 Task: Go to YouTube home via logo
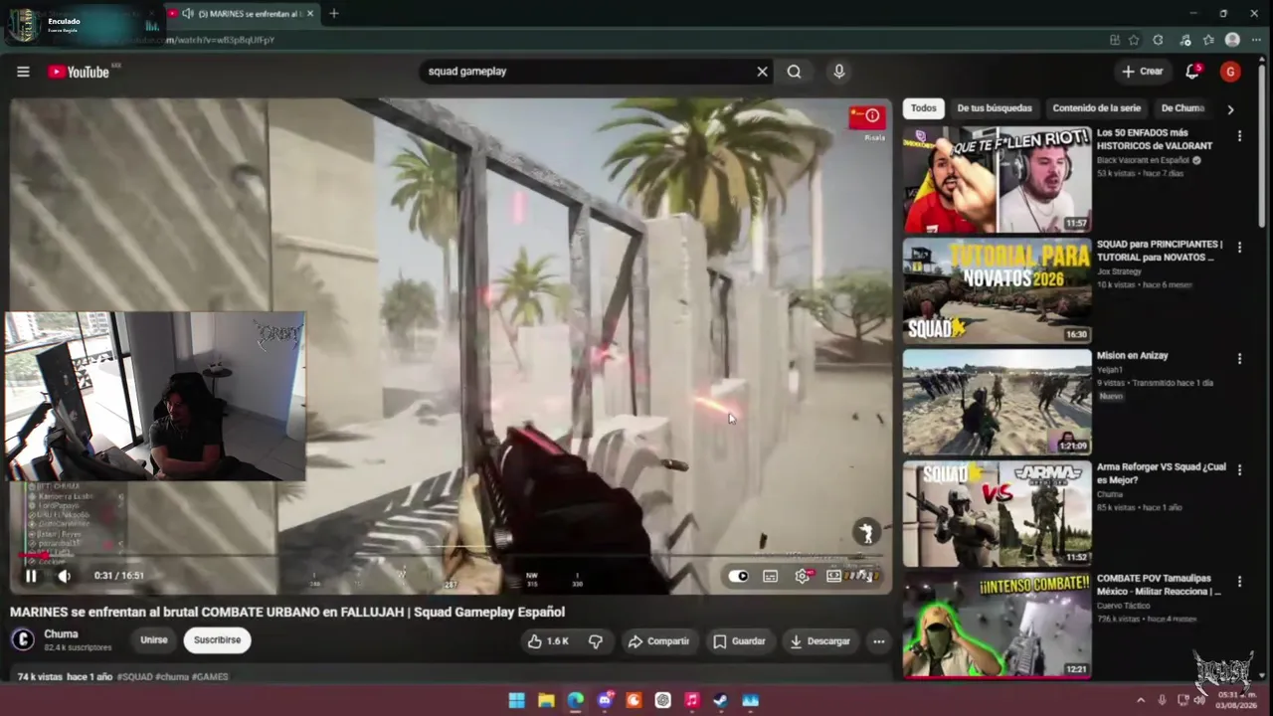tap(79, 72)
